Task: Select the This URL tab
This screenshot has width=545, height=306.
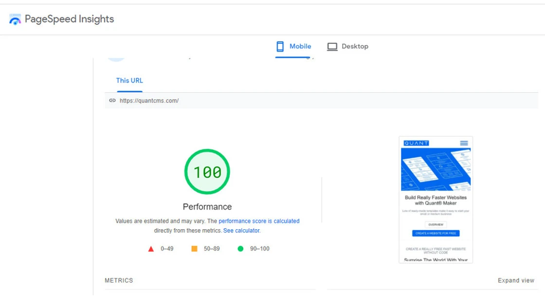Action: coord(129,81)
